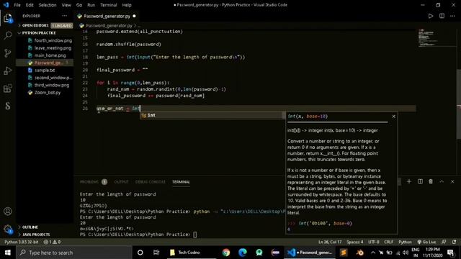
Task: Split the editor to the right
Action: (442, 16)
